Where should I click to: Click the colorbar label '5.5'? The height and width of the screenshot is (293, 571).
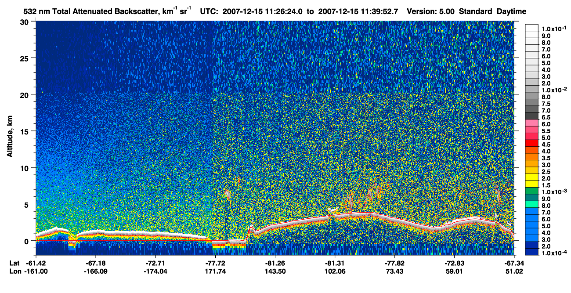click(546, 130)
